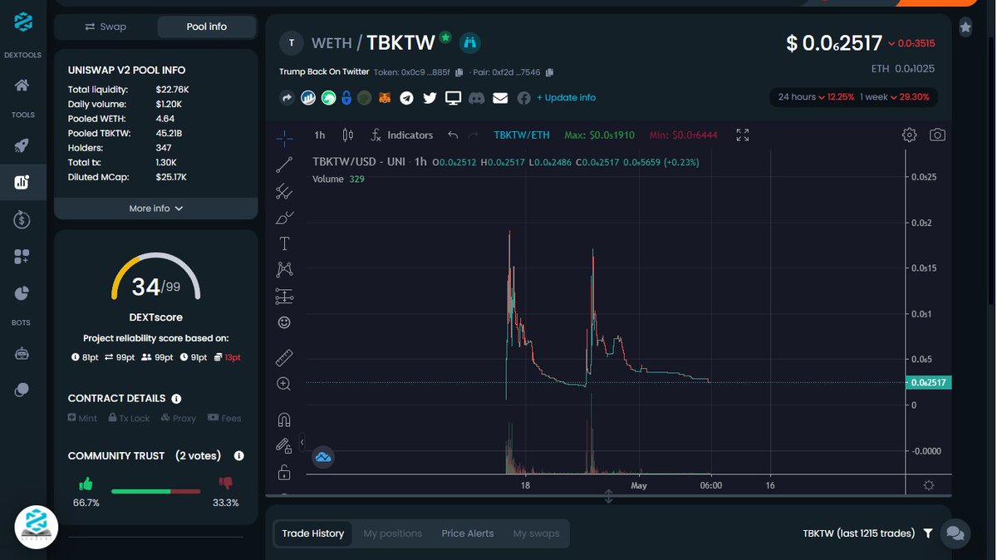Open the DEXTools home icon in sidebar
The height and width of the screenshot is (560, 997).
point(22,85)
